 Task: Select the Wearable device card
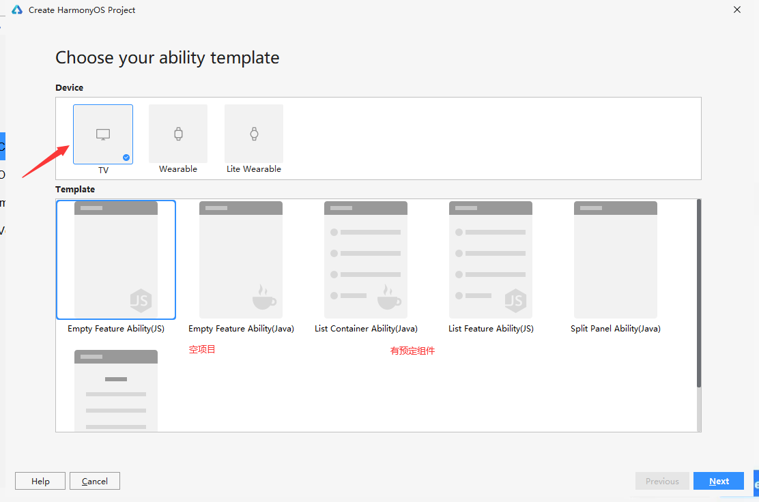point(178,134)
